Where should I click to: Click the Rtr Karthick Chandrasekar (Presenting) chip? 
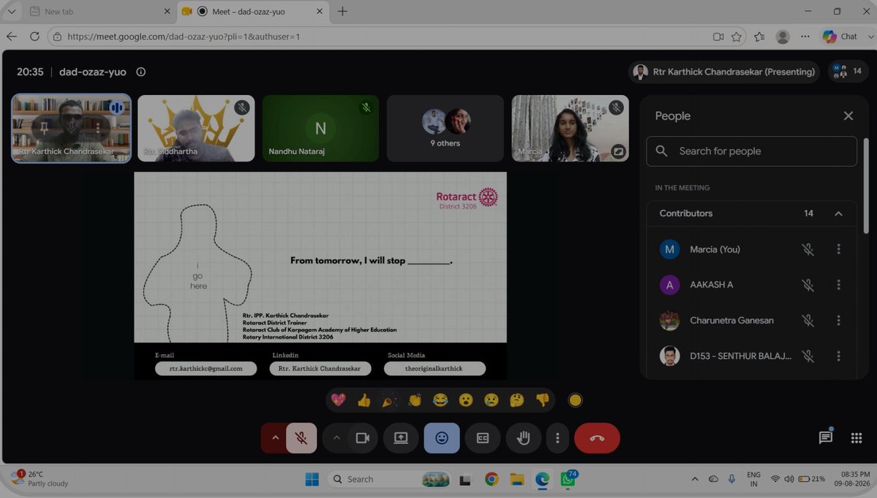pyautogui.click(x=723, y=72)
